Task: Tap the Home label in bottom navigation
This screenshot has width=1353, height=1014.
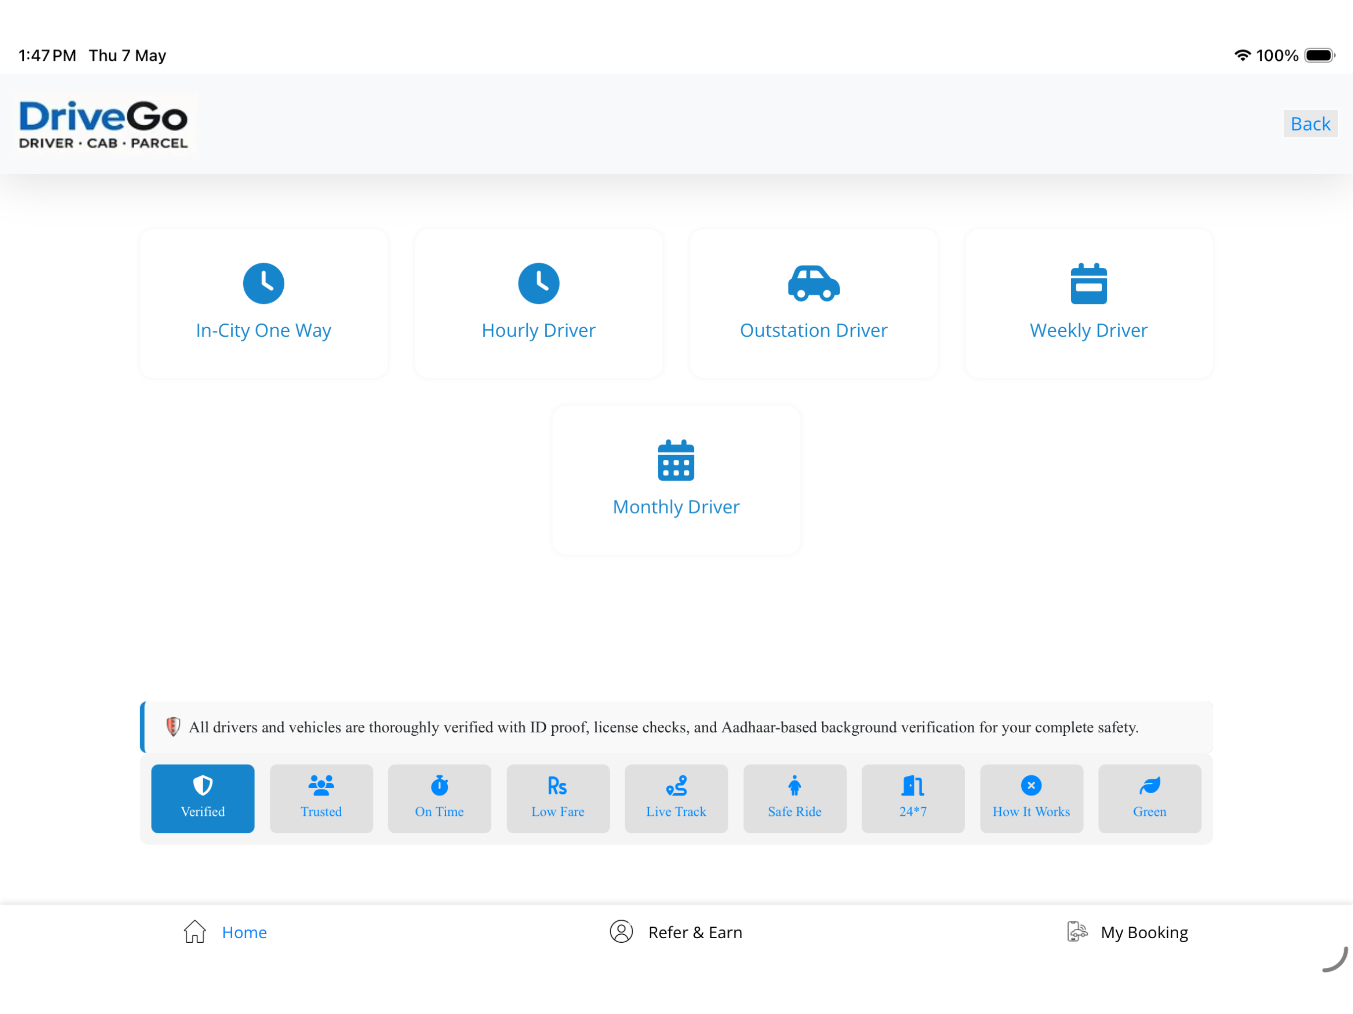Action: [x=244, y=933]
